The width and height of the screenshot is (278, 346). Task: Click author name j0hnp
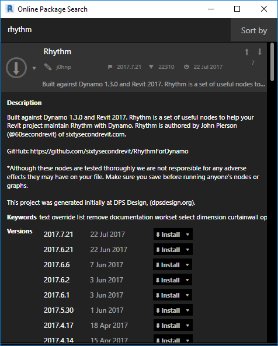[x=64, y=67]
